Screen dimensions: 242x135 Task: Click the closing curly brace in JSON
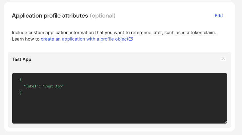21,93
